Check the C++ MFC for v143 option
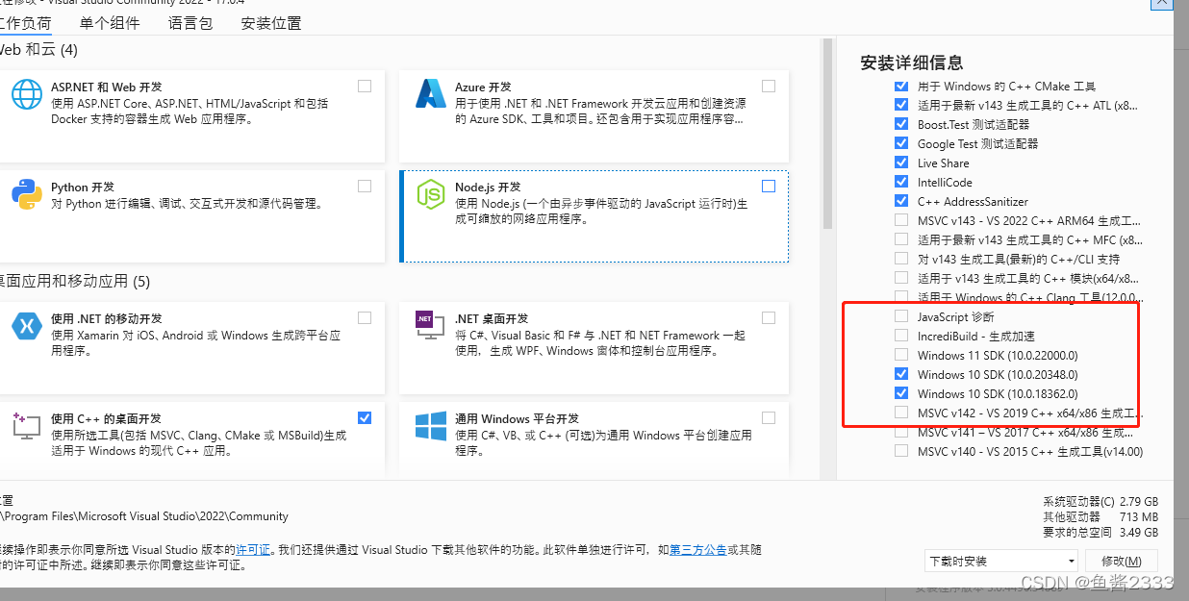This screenshot has width=1189, height=601. 901,239
